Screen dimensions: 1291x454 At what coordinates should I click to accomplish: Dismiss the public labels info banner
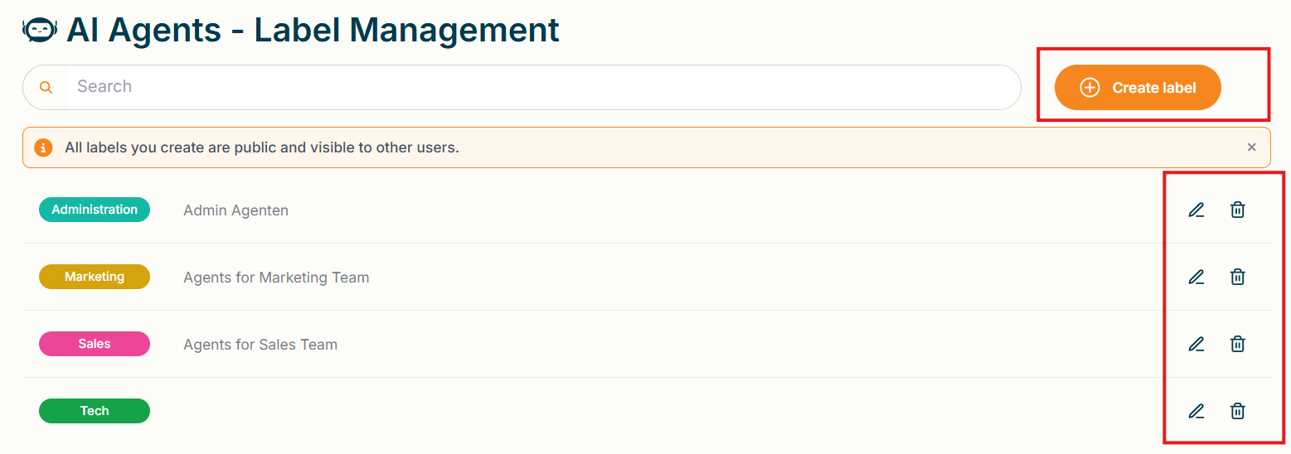pyautogui.click(x=1251, y=147)
